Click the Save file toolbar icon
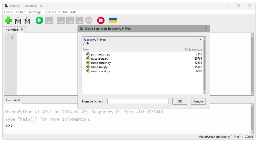 pyautogui.click(x=27, y=20)
